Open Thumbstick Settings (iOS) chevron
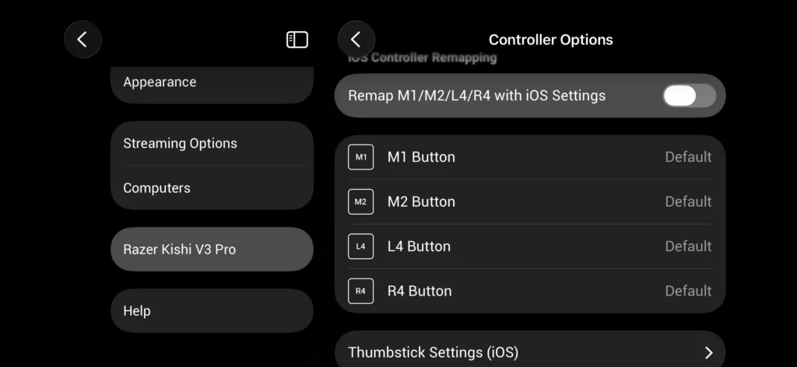Image resolution: width=797 pixels, height=367 pixels. (709, 352)
